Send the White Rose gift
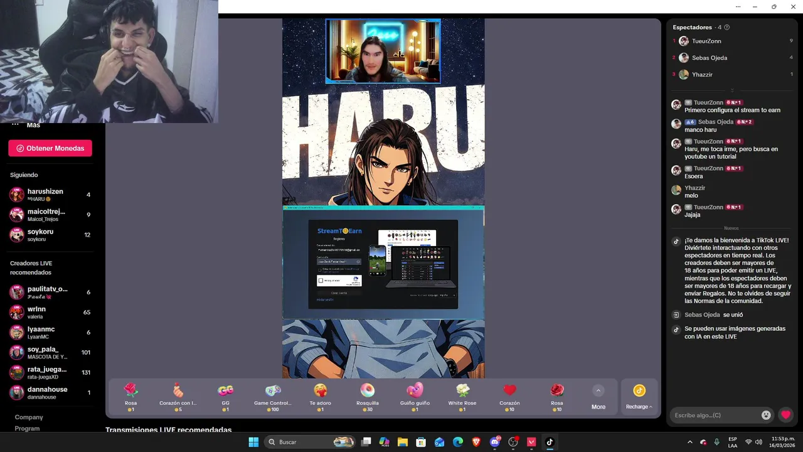 pos(462,397)
